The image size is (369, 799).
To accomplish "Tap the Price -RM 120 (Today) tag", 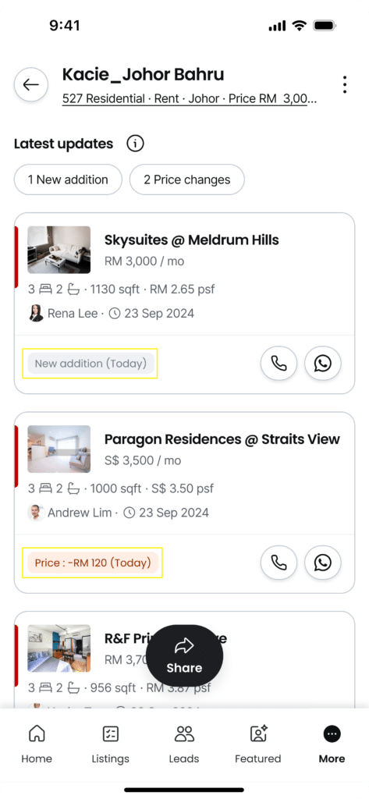I will coord(93,563).
